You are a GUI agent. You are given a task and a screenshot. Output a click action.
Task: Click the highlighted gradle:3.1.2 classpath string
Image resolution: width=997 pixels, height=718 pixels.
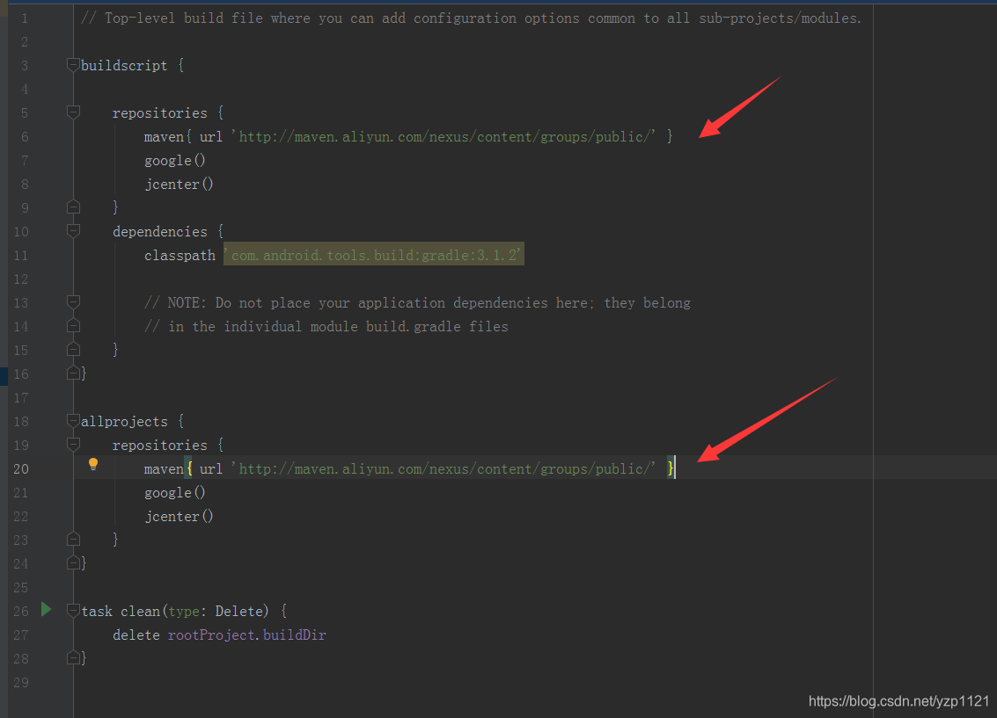click(374, 255)
